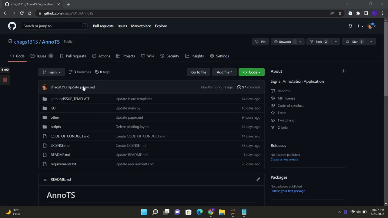The image size is (388, 218).
Task: Open the Actions tab
Action: [101, 56]
